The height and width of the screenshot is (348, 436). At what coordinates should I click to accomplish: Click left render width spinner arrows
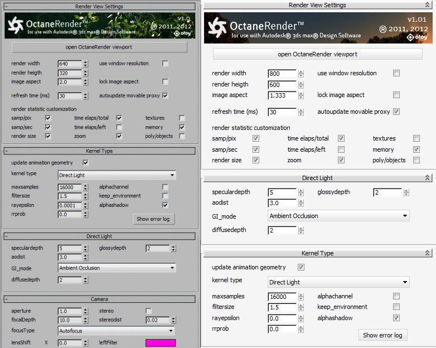click(86, 64)
